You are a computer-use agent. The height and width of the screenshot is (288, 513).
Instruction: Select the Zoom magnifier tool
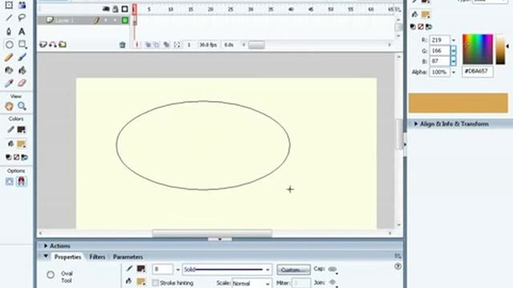[x=22, y=106]
